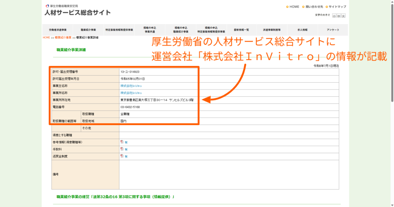Screen dimensions: 394x207
Task: Click the 備考 label cell
Action: tap(85, 175)
